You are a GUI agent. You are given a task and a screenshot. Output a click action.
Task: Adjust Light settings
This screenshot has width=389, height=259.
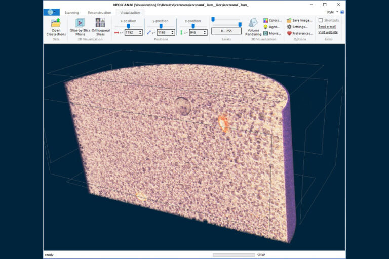pos(271,27)
